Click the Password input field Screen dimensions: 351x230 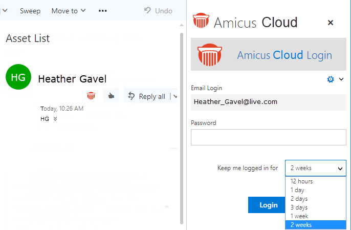(269, 137)
